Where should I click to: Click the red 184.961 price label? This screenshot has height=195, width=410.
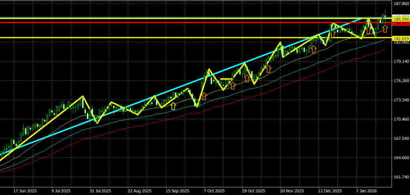click(401, 24)
